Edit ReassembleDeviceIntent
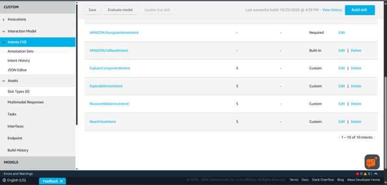 [341, 104]
